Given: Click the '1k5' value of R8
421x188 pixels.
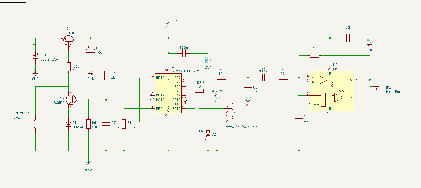Looking at the screenshot, I should coord(199,87).
